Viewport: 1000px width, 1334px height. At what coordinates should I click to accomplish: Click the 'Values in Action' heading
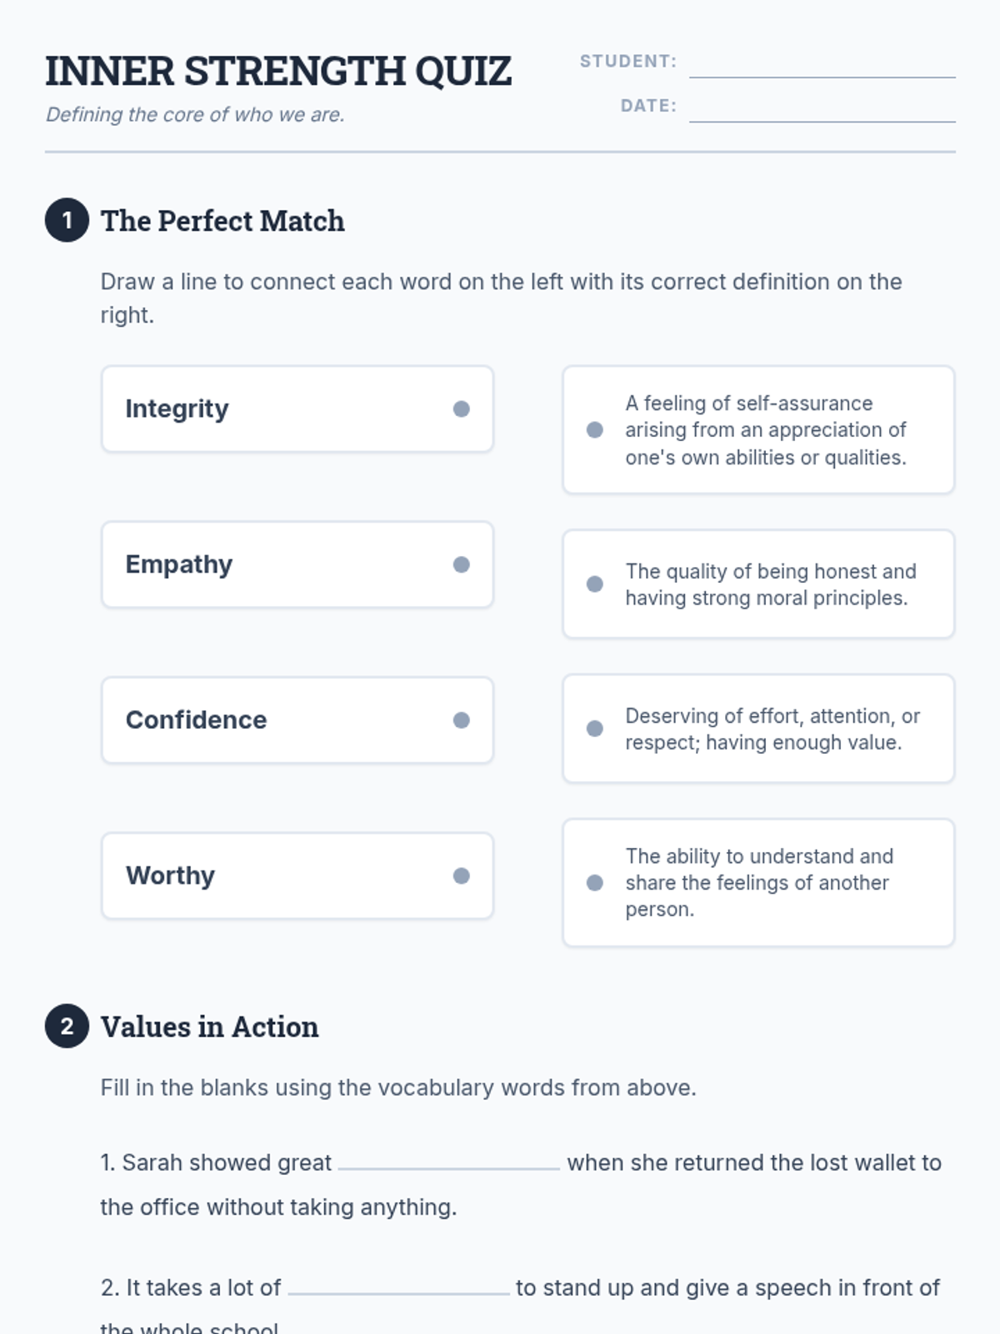[209, 1027]
